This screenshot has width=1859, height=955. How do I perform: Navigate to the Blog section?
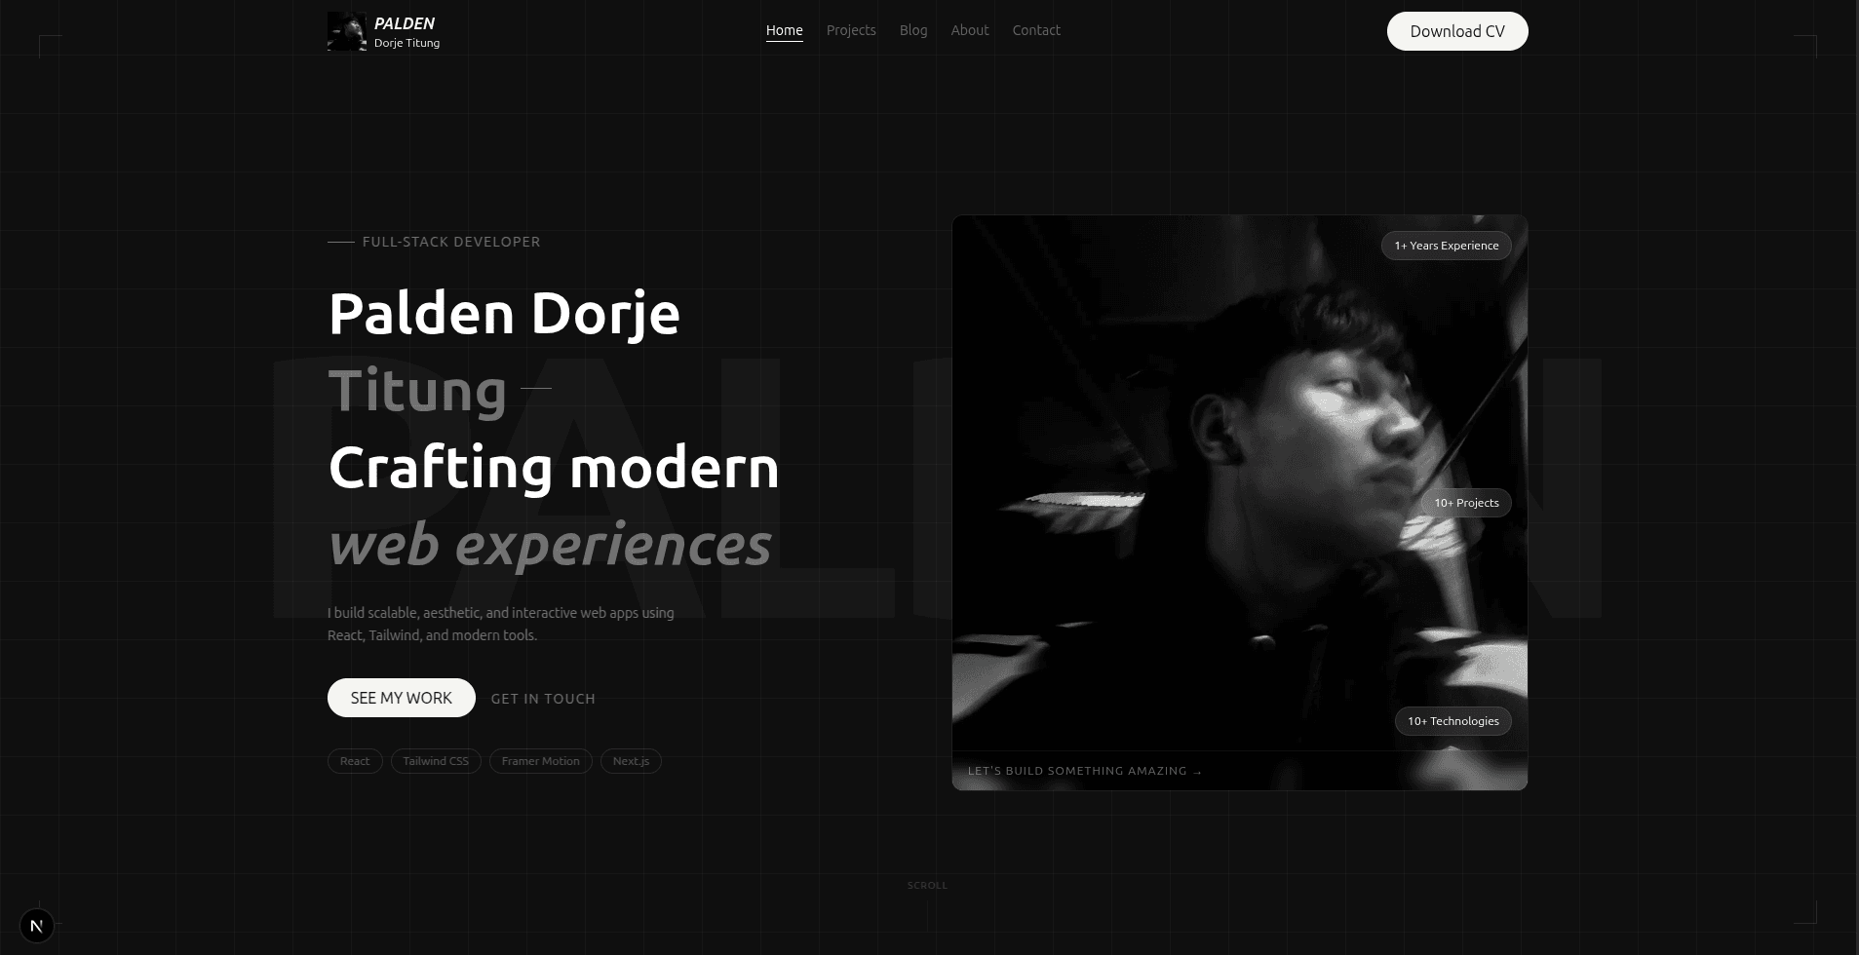point(912,30)
